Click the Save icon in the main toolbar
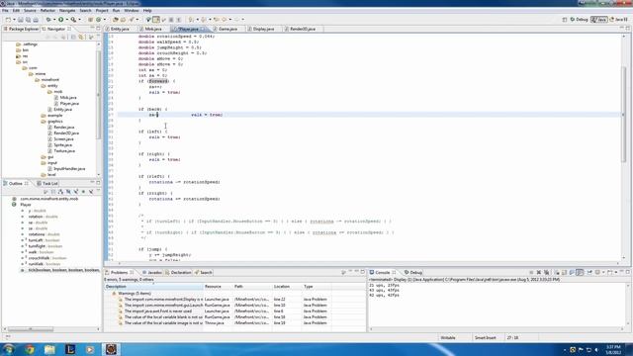 (21, 20)
